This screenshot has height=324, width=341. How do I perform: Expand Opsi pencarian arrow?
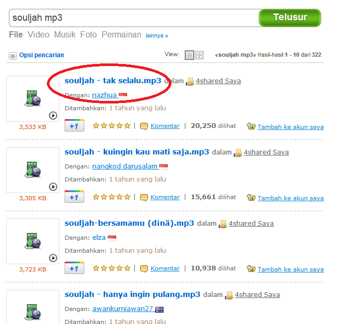coord(12,56)
